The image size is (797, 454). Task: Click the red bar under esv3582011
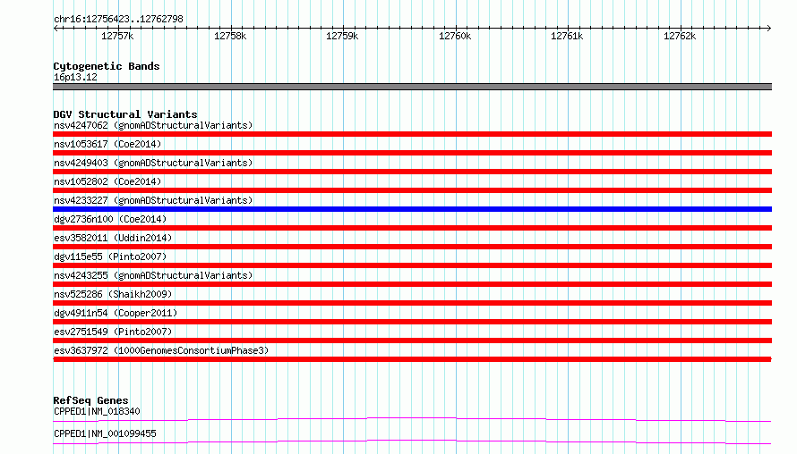pyautogui.click(x=412, y=247)
